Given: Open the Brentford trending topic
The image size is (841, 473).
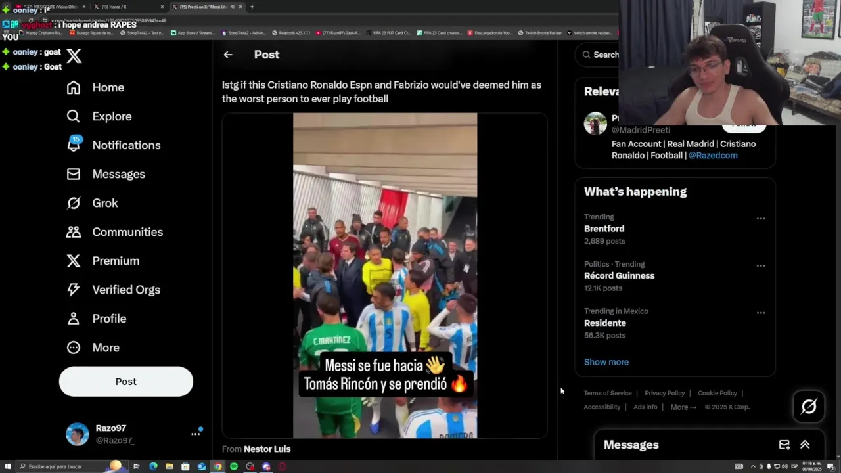Looking at the screenshot, I should (604, 229).
